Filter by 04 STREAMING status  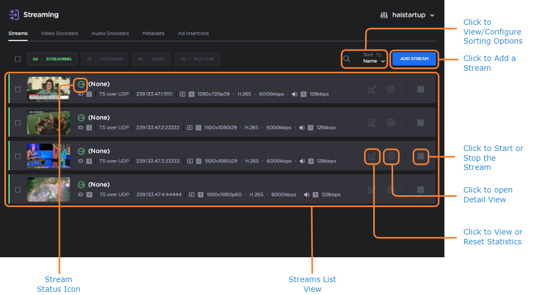click(52, 59)
